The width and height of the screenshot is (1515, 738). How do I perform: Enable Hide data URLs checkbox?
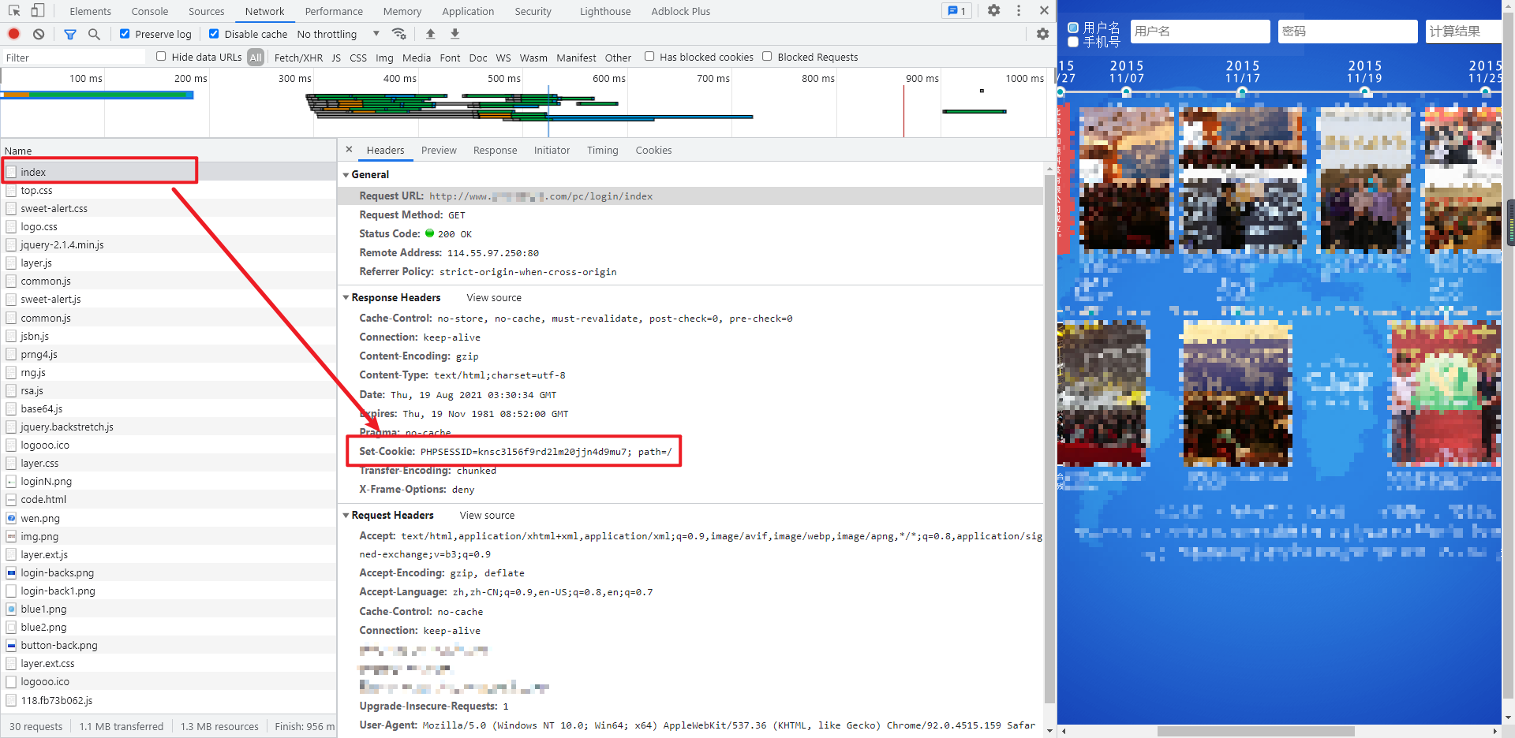(161, 56)
